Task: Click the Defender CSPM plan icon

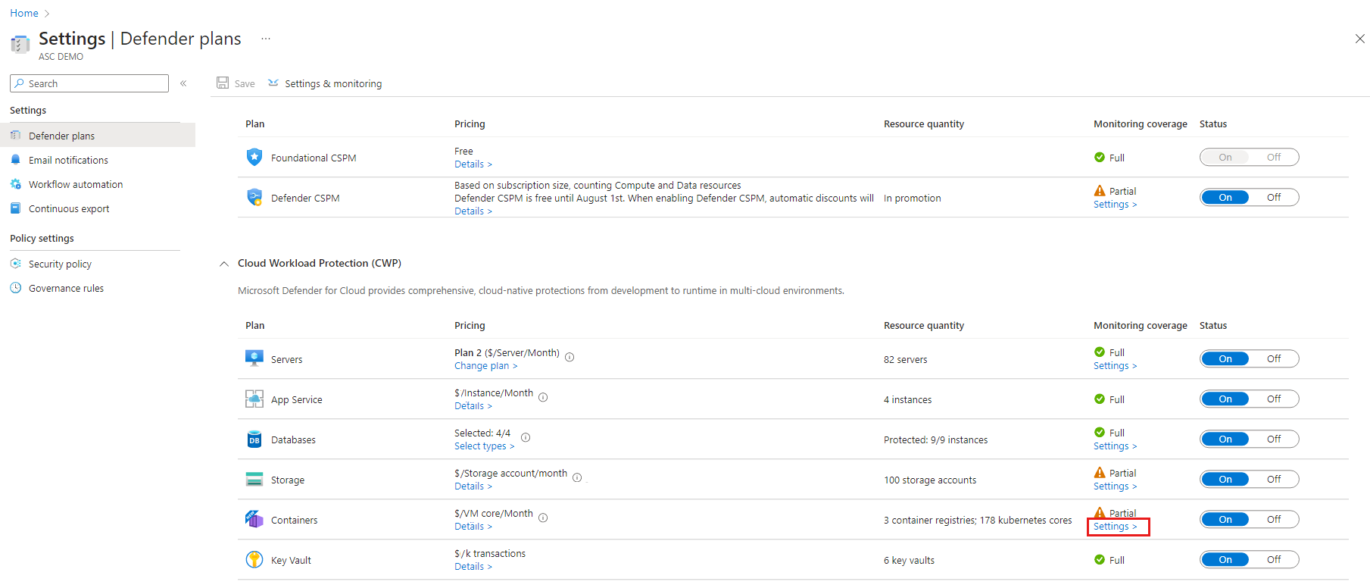Action: point(254,197)
